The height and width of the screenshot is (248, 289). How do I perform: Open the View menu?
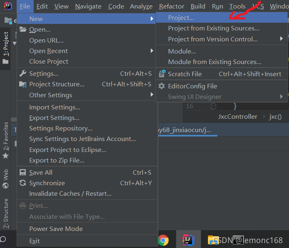click(61, 6)
